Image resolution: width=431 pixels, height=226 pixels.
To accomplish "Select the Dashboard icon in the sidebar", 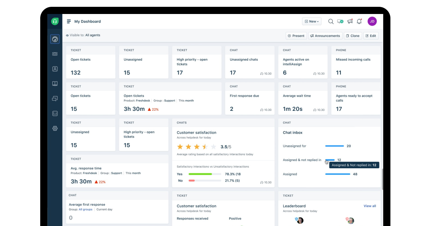I will tap(55, 39).
